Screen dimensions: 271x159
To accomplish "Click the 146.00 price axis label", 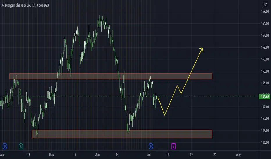I will click(x=265, y=143).
